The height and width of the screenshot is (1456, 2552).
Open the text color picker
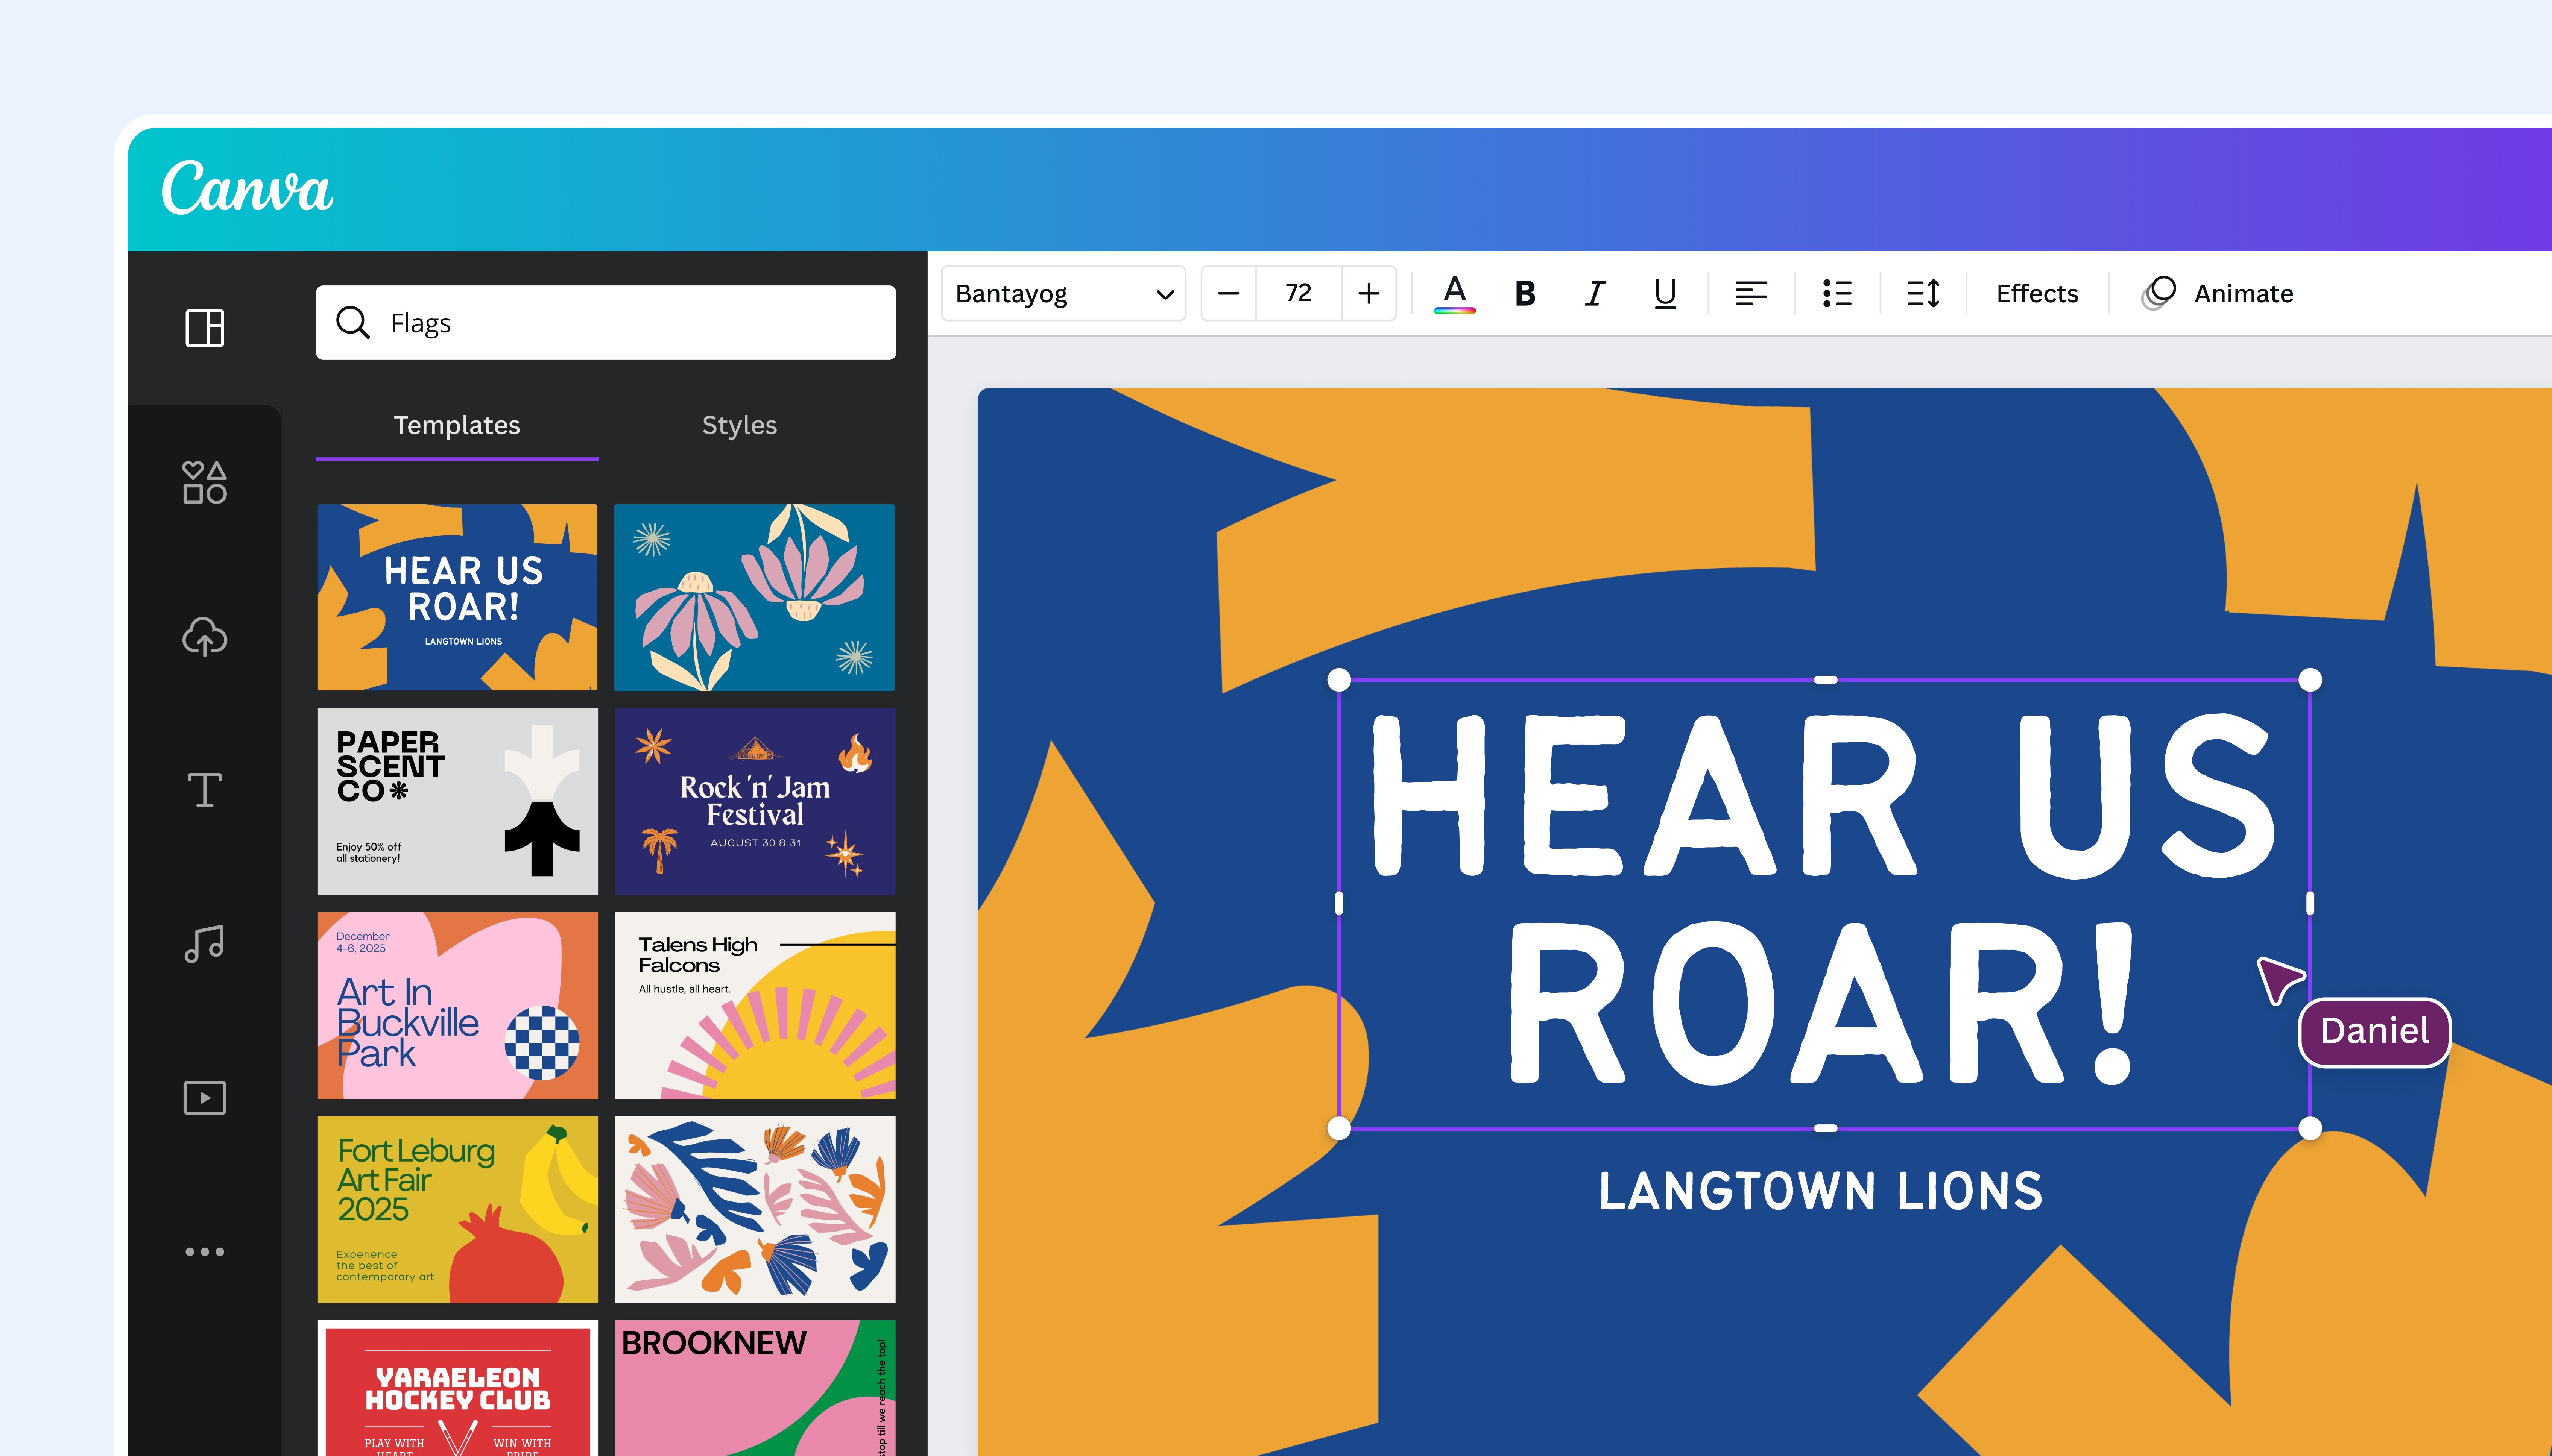(x=1454, y=293)
